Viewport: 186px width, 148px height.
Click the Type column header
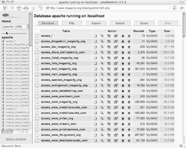click(152, 31)
